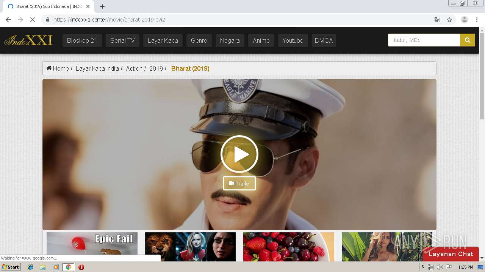Stop loading the page

point(33,20)
